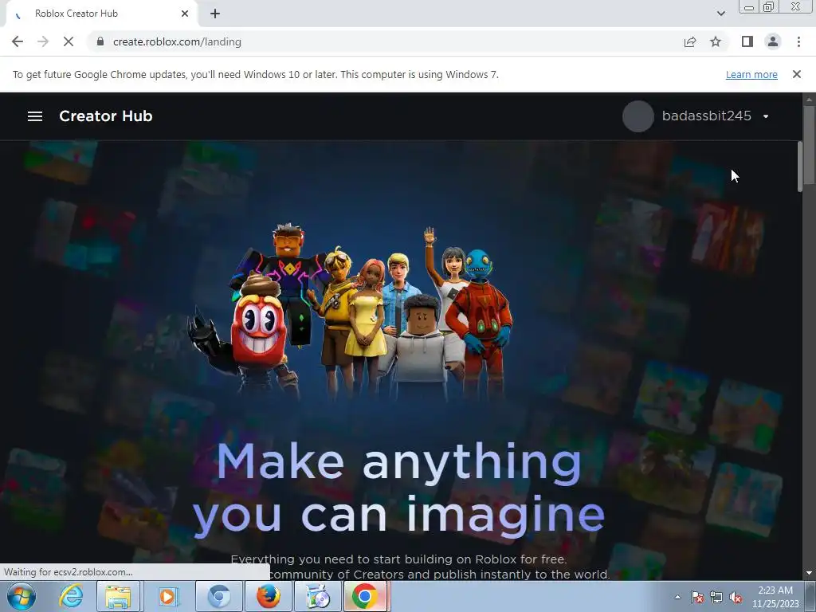Launch Internet Explorer from taskbar

[71, 596]
